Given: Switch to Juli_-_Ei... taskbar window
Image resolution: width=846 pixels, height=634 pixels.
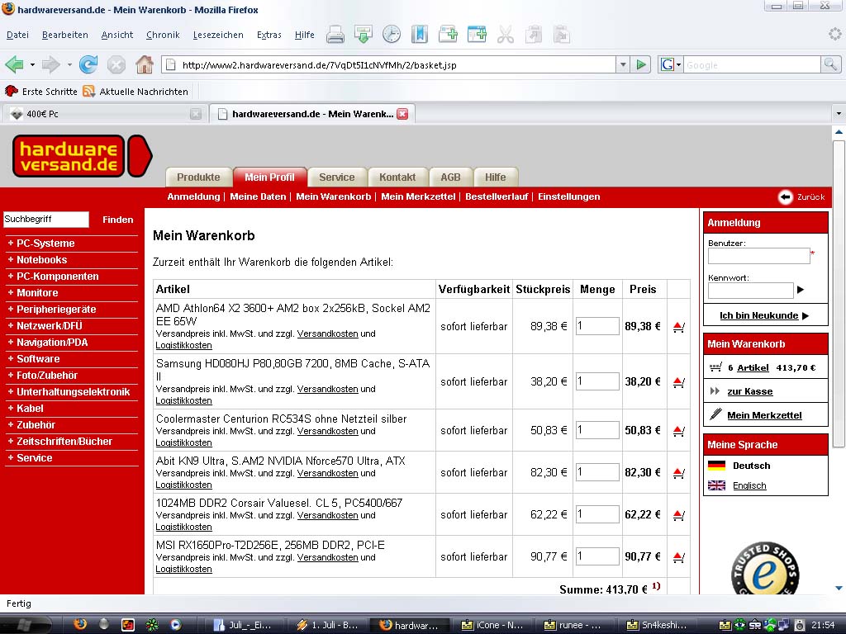Looking at the screenshot, I should click(x=243, y=626).
